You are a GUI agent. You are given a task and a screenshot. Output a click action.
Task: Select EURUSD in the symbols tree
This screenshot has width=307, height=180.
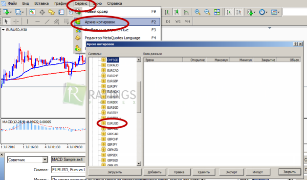pos(112,123)
